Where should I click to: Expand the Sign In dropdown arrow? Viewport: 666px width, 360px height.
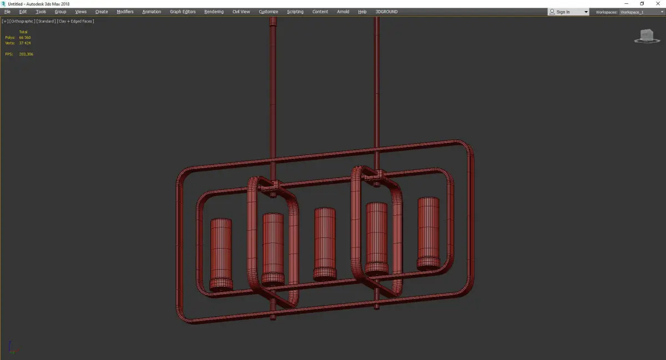pos(586,12)
